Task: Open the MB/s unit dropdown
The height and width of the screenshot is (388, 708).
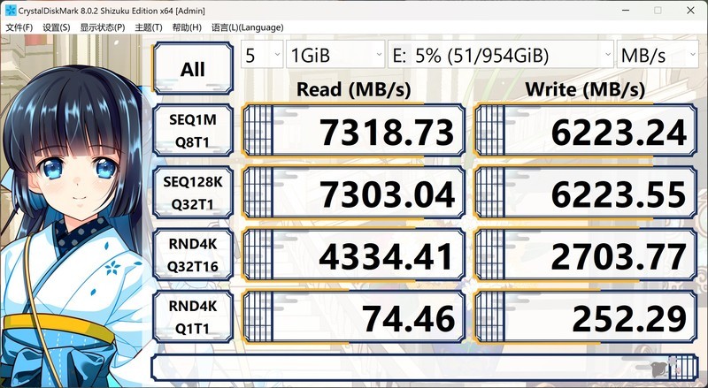Action: tap(658, 55)
